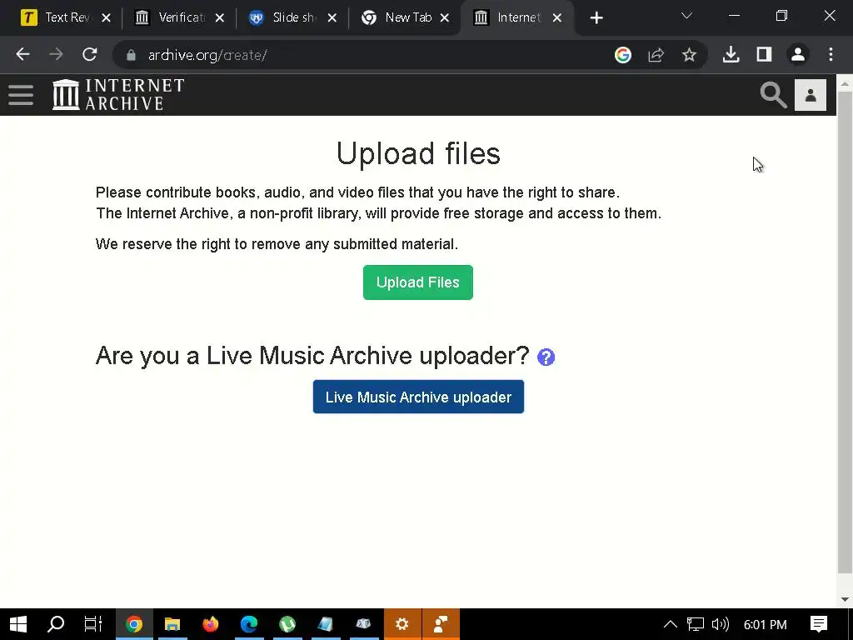Click the green Upload Files button
The width and height of the screenshot is (853, 640).
coord(418,282)
